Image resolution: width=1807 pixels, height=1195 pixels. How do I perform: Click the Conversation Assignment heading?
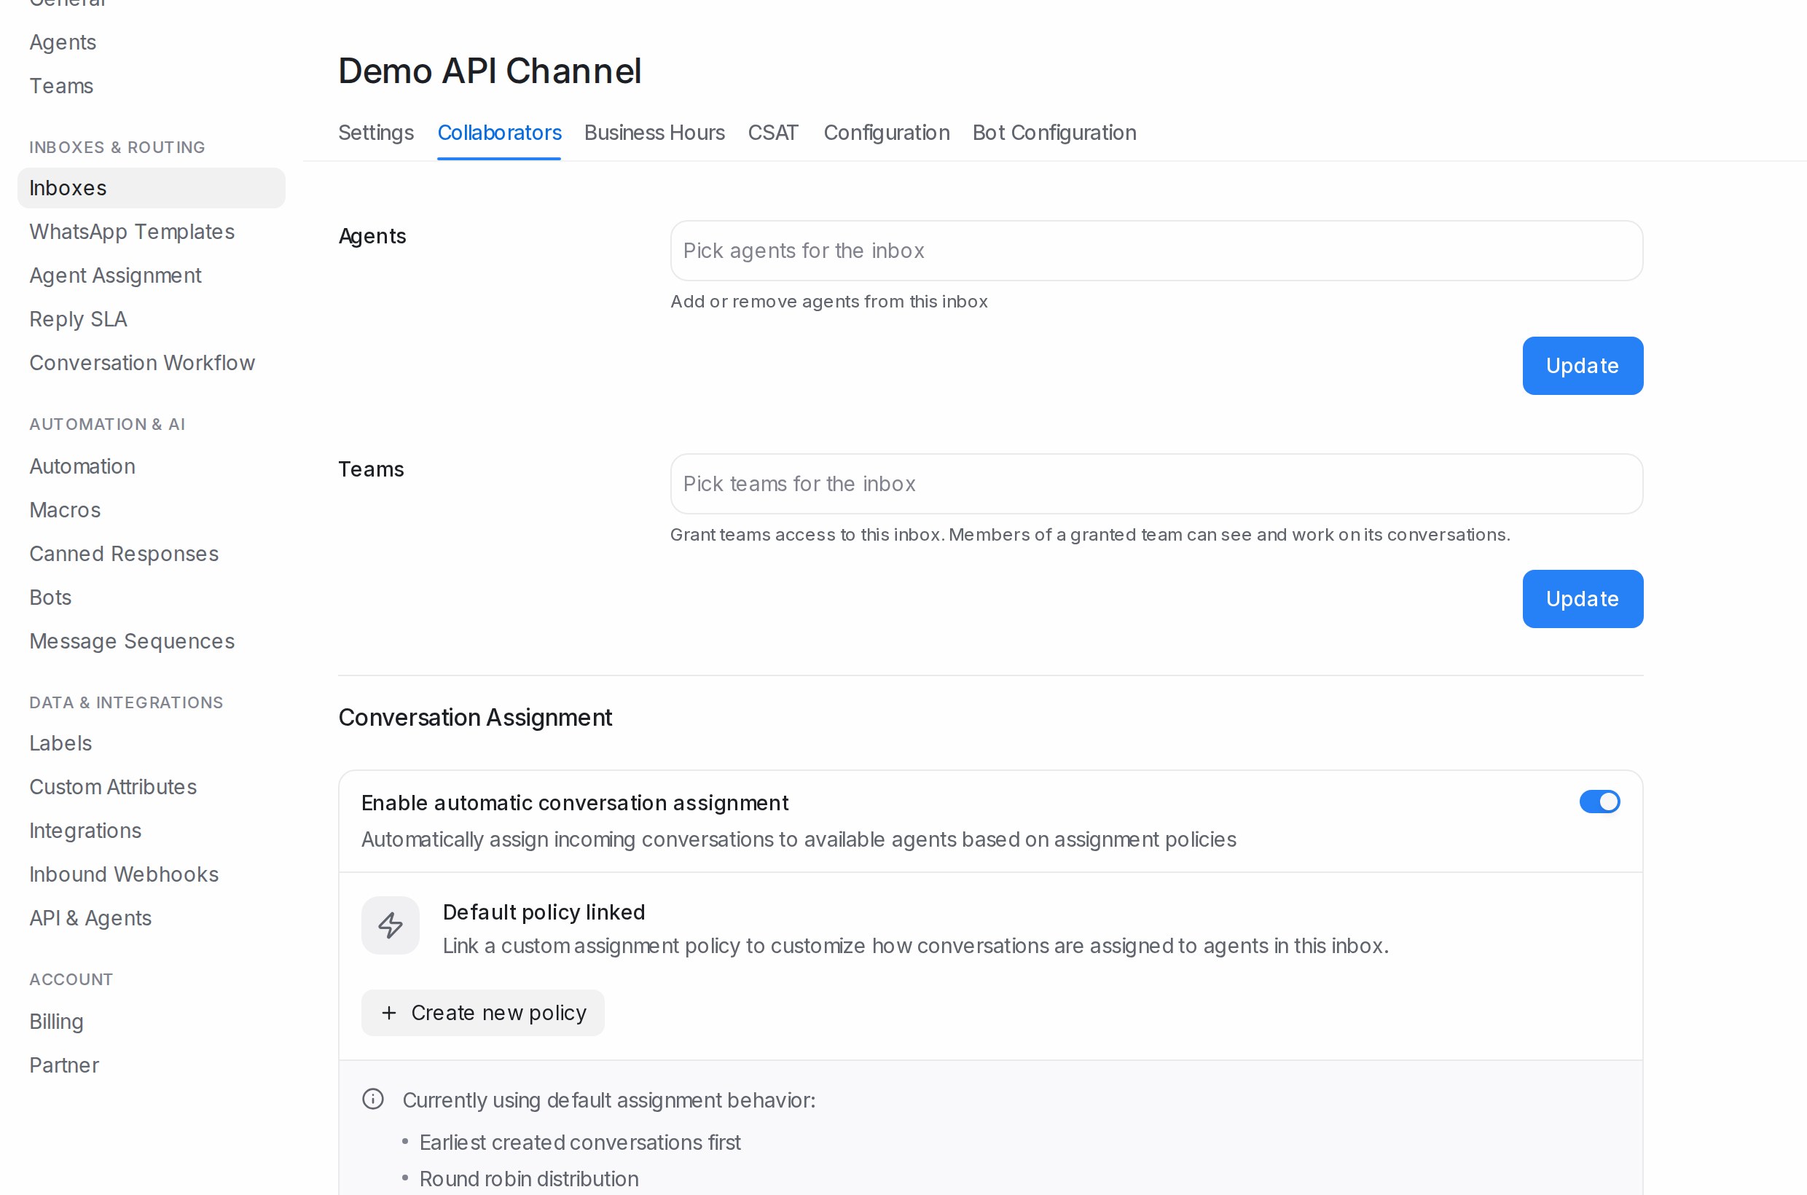(475, 717)
